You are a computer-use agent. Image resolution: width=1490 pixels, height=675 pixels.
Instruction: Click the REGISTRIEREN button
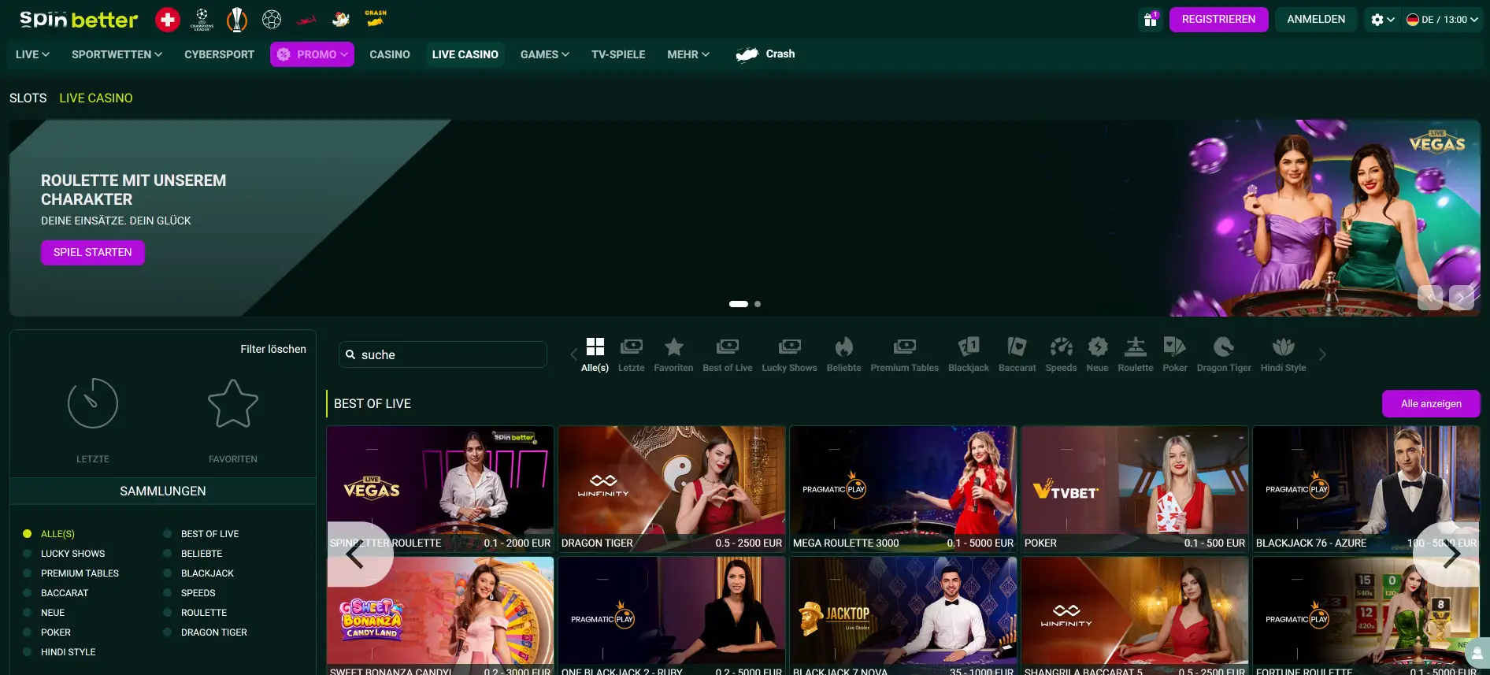[x=1218, y=20]
